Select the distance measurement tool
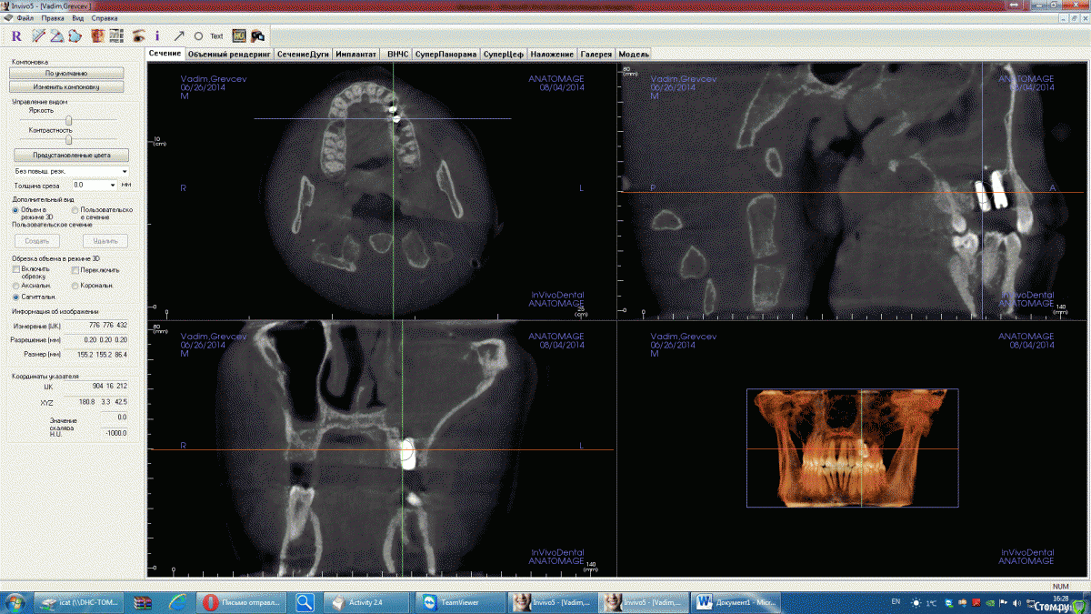The image size is (1091, 614). pos(38,36)
